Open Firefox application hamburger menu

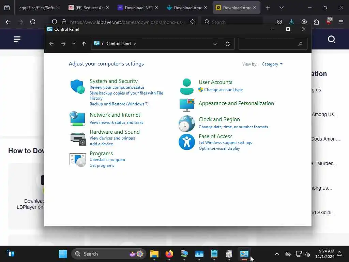(x=341, y=22)
